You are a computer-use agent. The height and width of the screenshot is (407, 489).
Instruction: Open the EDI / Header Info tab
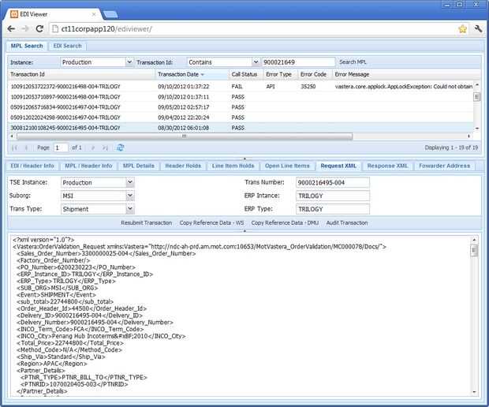coord(32,166)
